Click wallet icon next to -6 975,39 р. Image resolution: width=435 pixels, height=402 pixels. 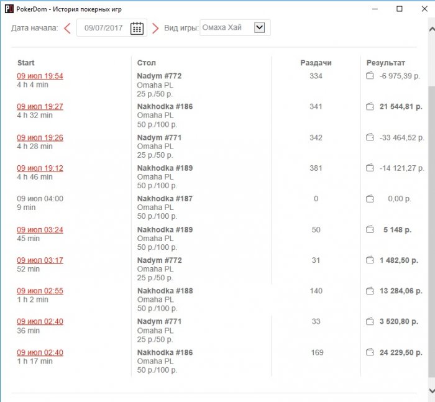(370, 75)
